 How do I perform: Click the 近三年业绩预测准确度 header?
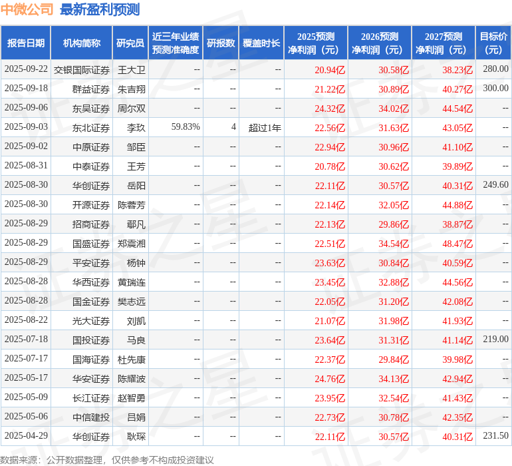pyautogui.click(x=176, y=43)
